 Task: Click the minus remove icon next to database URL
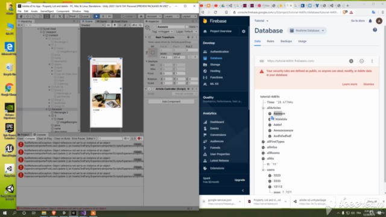[361, 61]
